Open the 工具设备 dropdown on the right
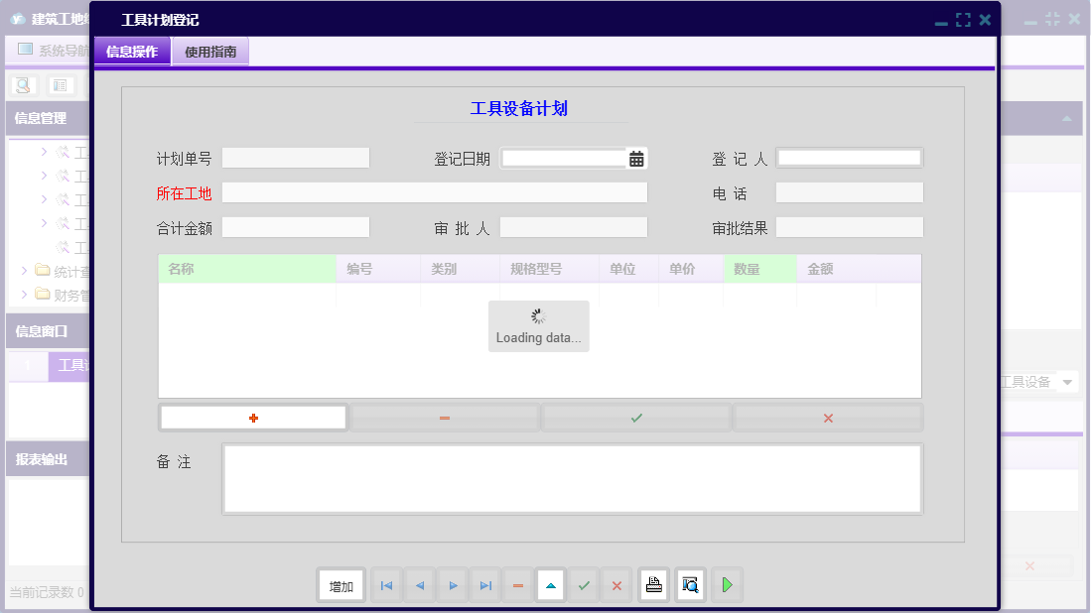Viewport: 1091px width, 613px height. (1068, 381)
